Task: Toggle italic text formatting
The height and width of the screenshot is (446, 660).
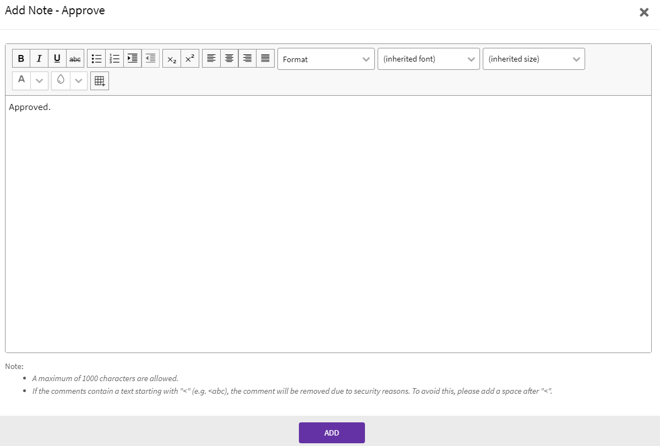Action: tap(39, 59)
